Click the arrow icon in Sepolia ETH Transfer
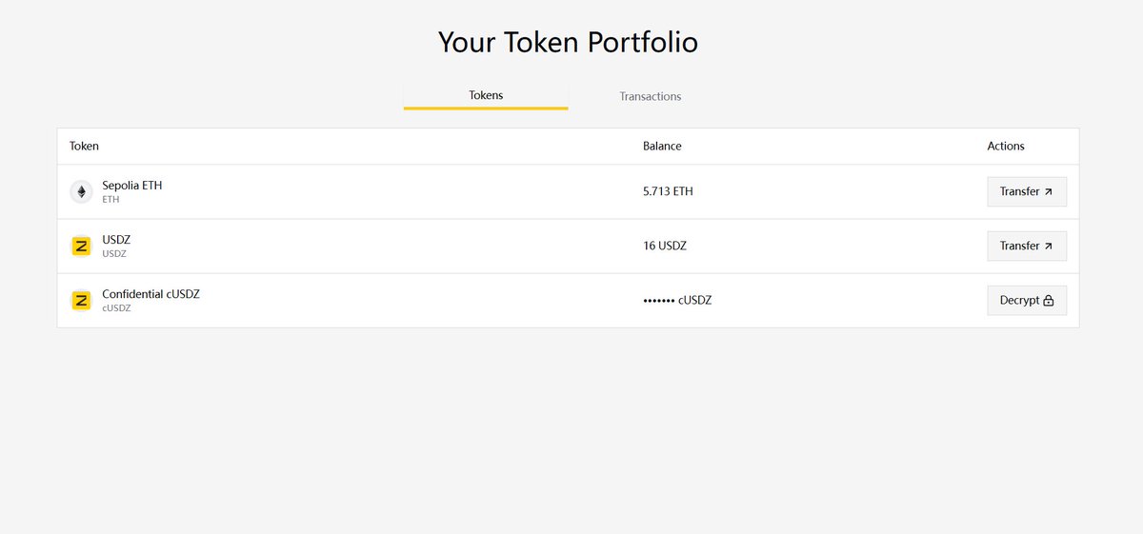The width and height of the screenshot is (1143, 534). click(1049, 192)
